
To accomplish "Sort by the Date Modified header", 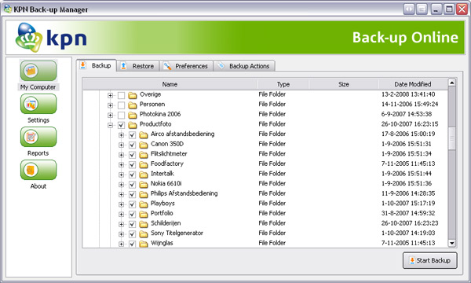I will tap(413, 84).
